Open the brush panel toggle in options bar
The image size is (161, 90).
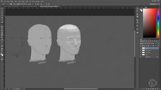pyautogui.click(x=11, y=4)
